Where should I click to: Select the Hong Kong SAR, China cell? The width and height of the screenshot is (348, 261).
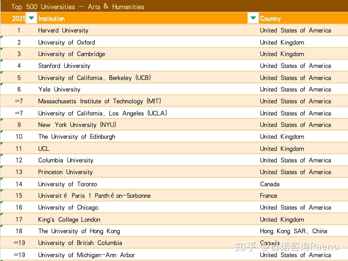[x=293, y=231]
